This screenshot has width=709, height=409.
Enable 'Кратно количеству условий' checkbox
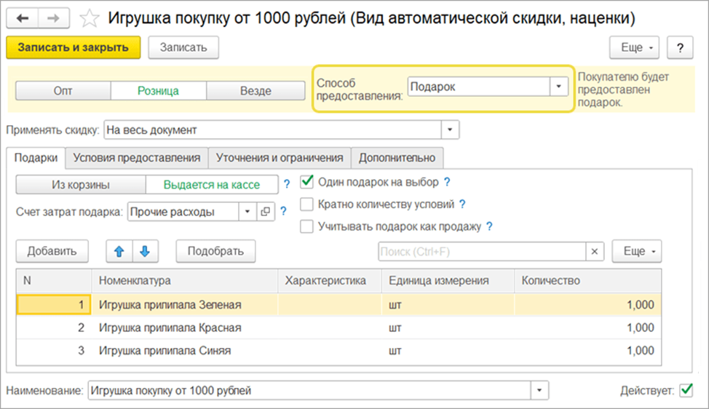[x=306, y=204]
